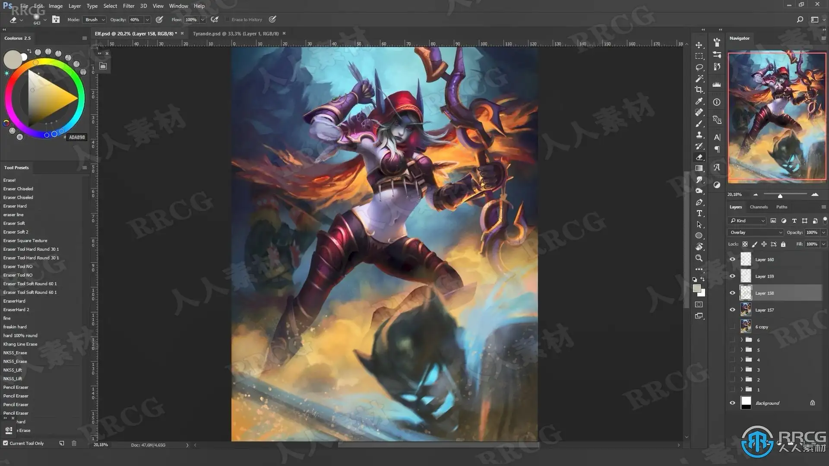Open the Search icon in options bar
Screen dimensions: 829x466
800,19
